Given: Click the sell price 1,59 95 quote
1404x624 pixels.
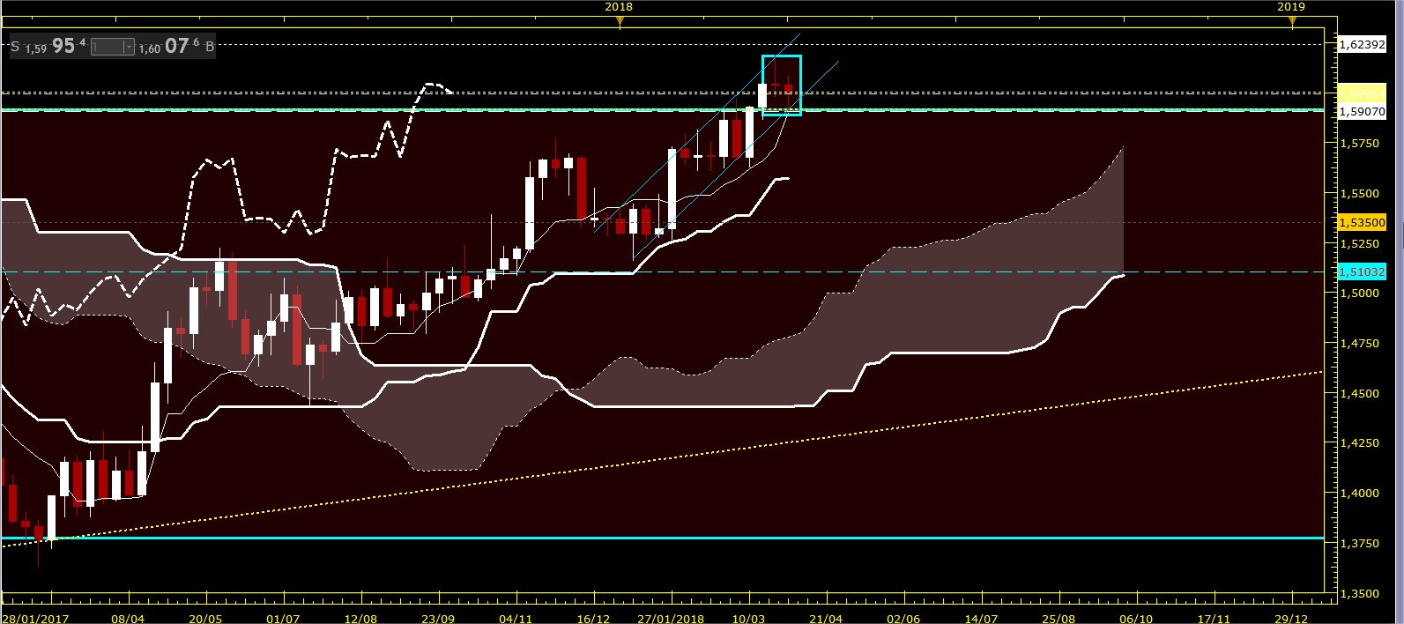Looking at the screenshot, I should pyautogui.click(x=56, y=46).
